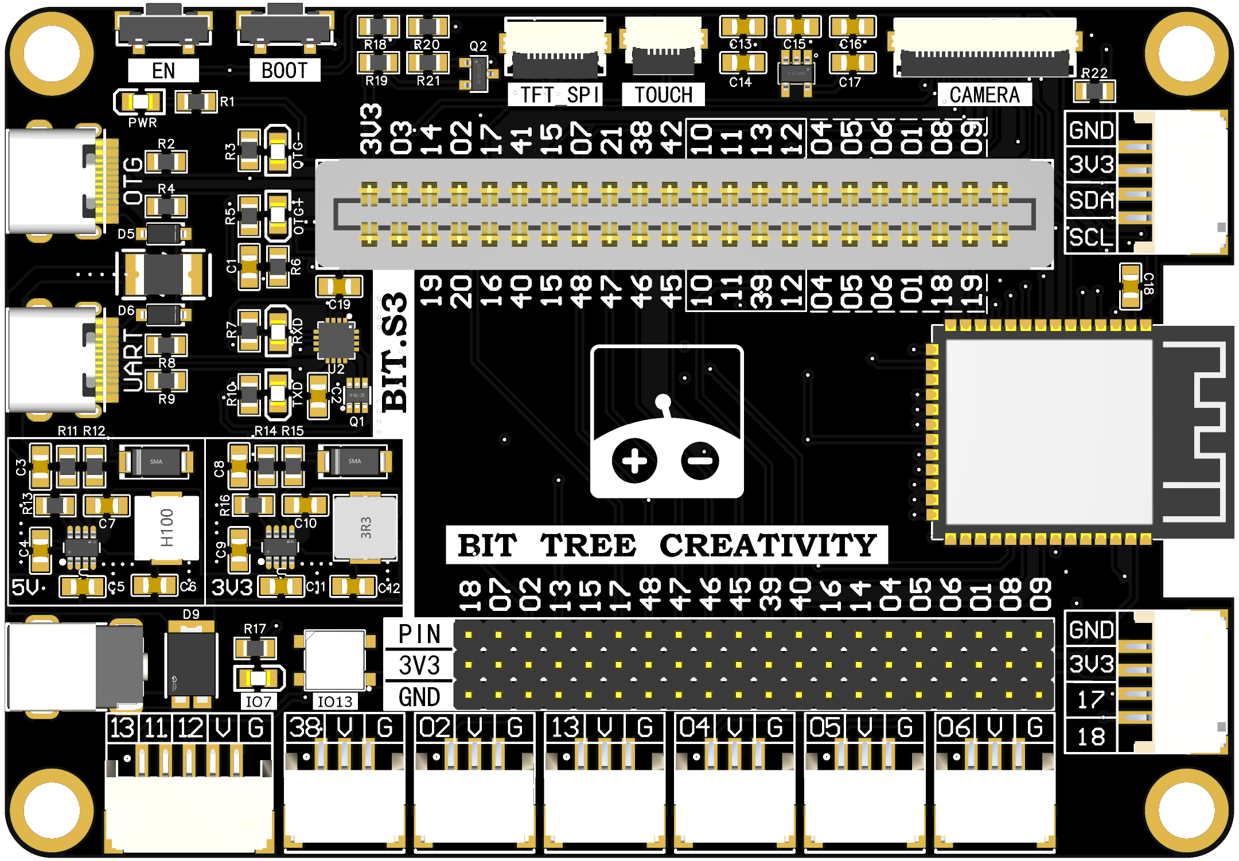Click the large board-to-board connector
This screenshot has height=861, width=1239.
(x=684, y=214)
